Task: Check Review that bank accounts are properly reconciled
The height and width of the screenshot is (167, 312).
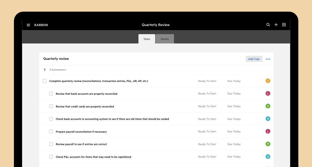Action: [x=51, y=94]
